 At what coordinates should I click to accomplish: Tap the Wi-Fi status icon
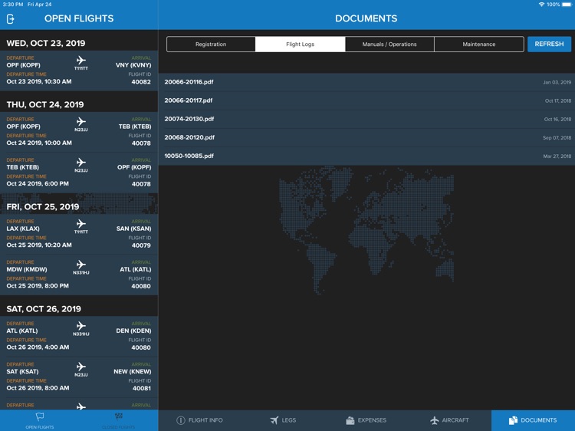pyautogui.click(x=541, y=5)
